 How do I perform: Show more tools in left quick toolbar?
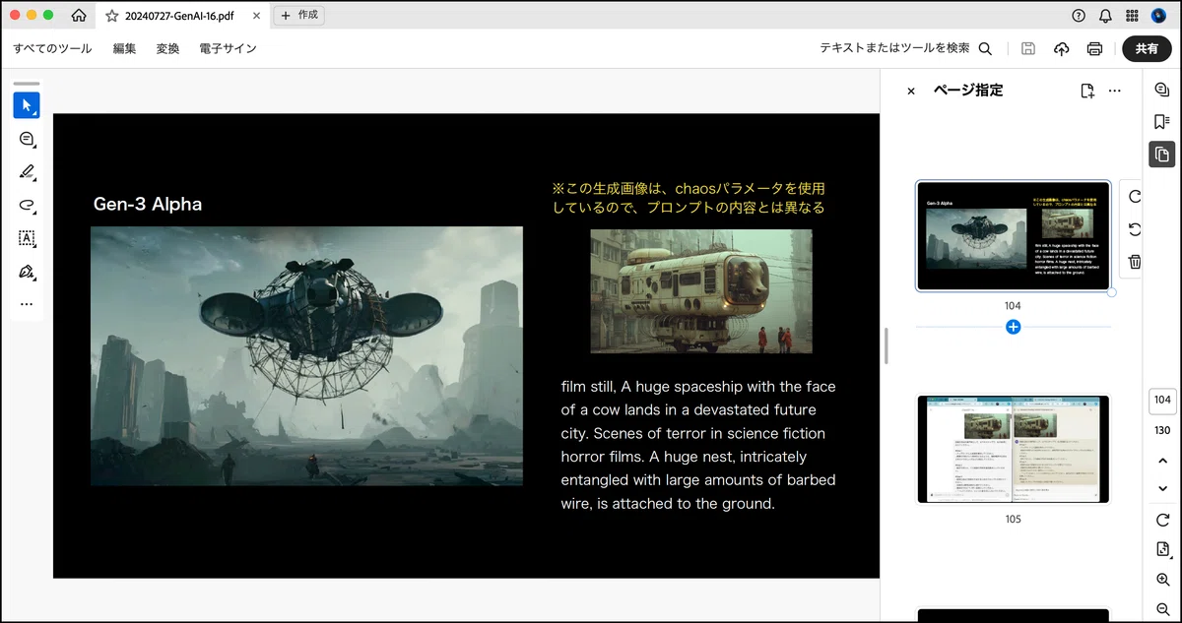pyautogui.click(x=27, y=304)
